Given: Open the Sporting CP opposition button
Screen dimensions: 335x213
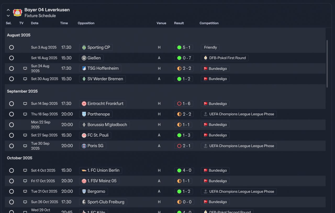Looking at the screenshot, I should (96, 47).
